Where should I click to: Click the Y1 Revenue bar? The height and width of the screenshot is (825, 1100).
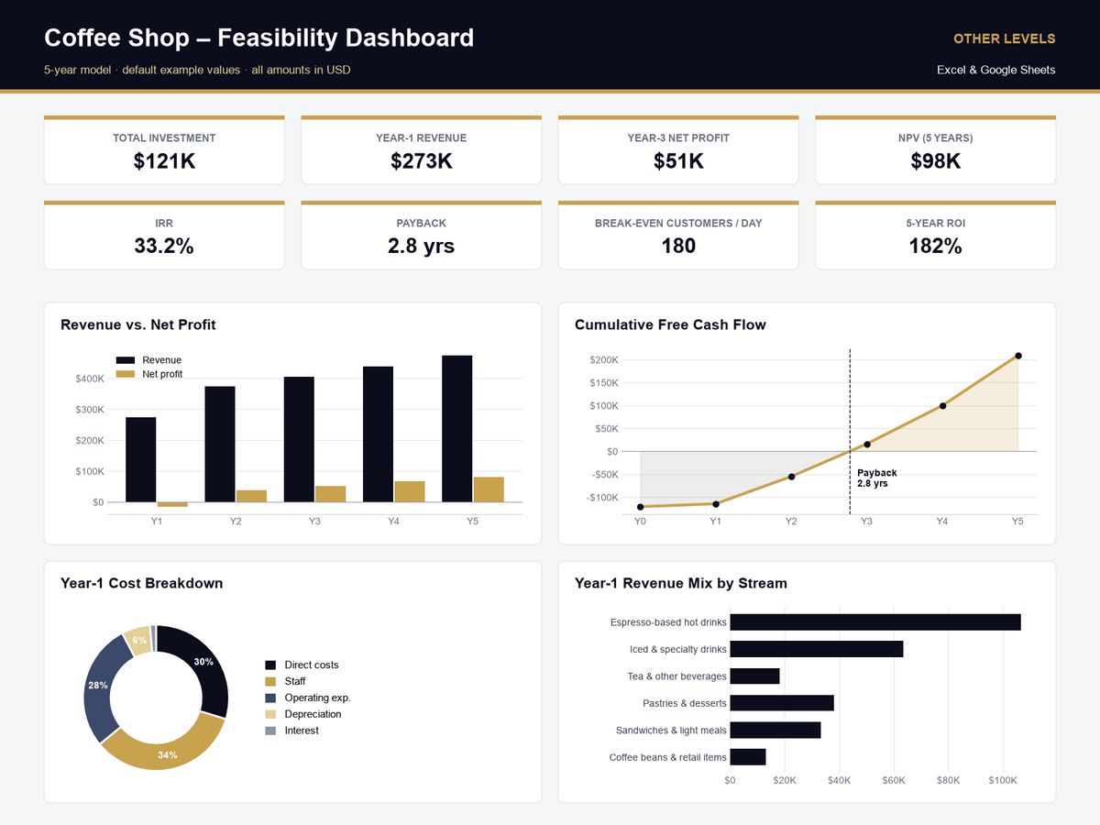click(x=141, y=459)
